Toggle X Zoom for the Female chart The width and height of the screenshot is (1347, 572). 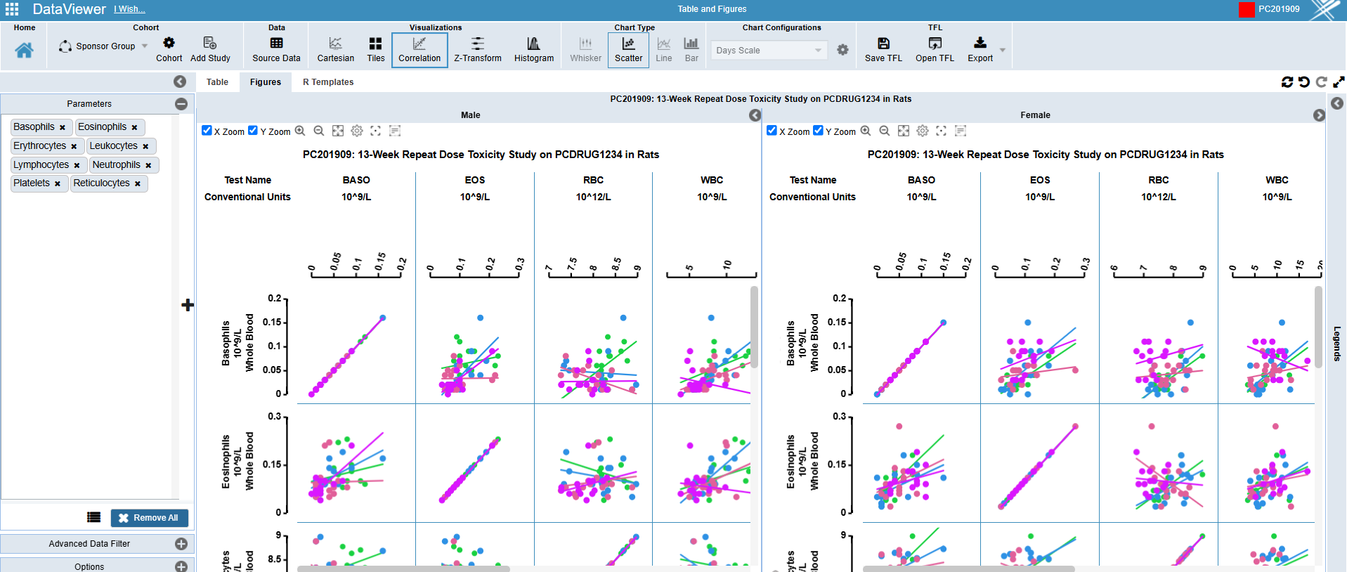[772, 131]
